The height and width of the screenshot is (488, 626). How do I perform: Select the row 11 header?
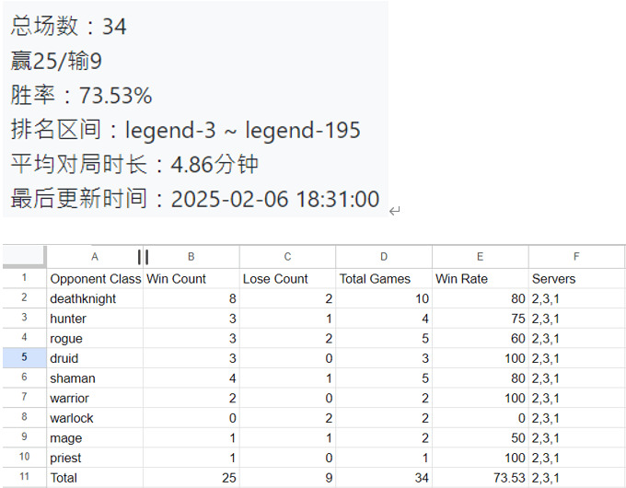point(24,478)
